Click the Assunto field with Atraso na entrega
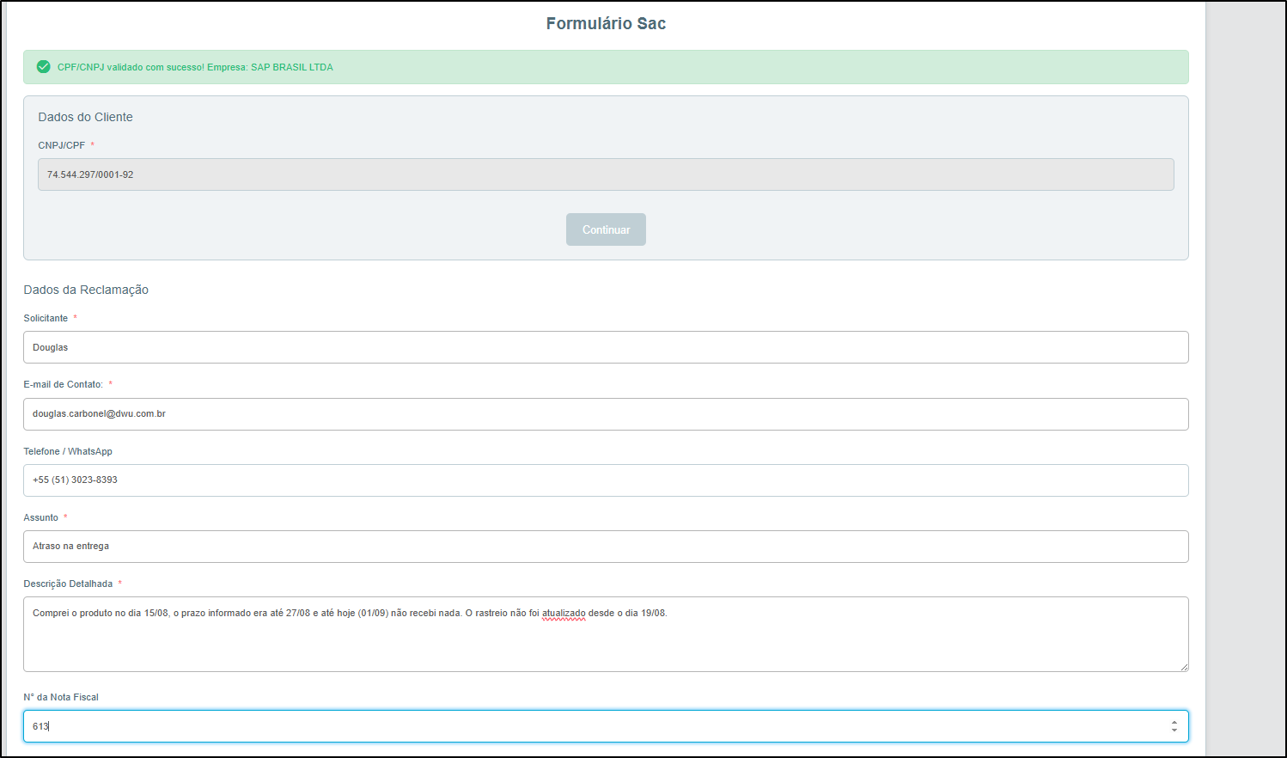Viewport: 1287px width, 758px height. [x=606, y=547]
